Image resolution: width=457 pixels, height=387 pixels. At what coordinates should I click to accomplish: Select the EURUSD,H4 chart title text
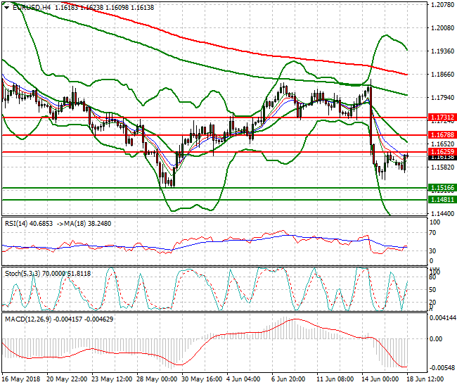(x=32, y=8)
